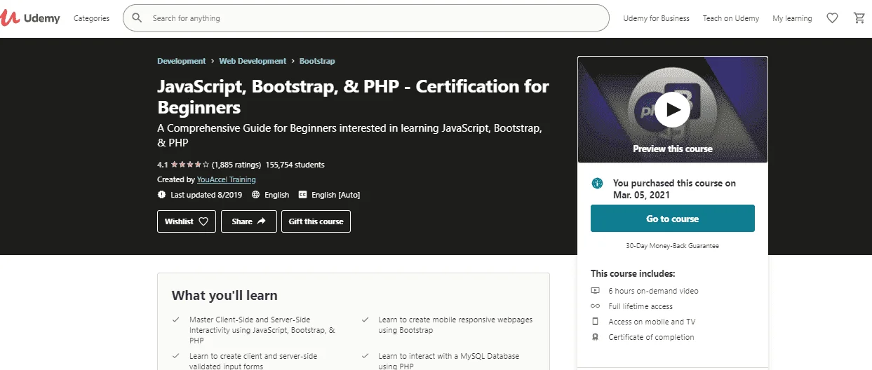Click validated input forms learning point
Image resolution: width=872 pixels, height=370 pixels.
(x=253, y=361)
